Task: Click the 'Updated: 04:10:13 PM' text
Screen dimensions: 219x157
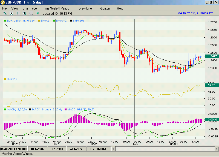Action: (x=57, y=13)
